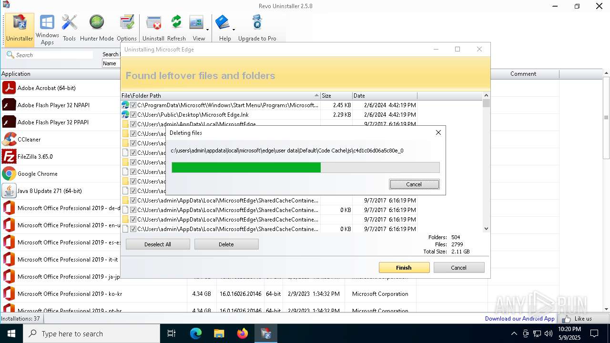The width and height of the screenshot is (610, 343).
Task: Click the deletion progress bar
Action: pyautogui.click(x=305, y=167)
